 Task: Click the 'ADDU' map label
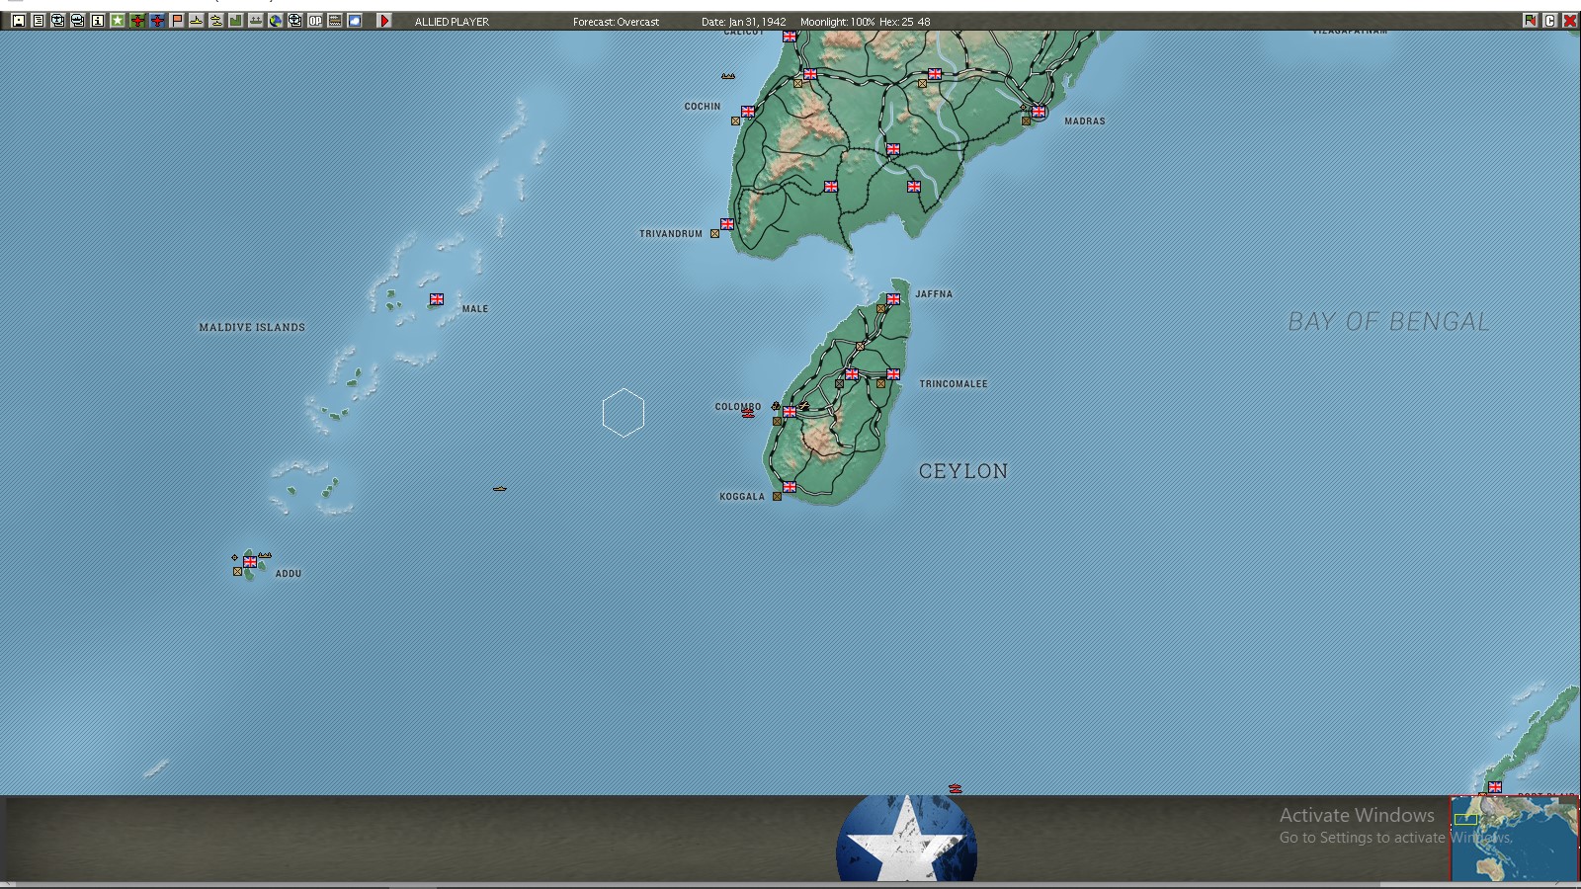point(289,574)
